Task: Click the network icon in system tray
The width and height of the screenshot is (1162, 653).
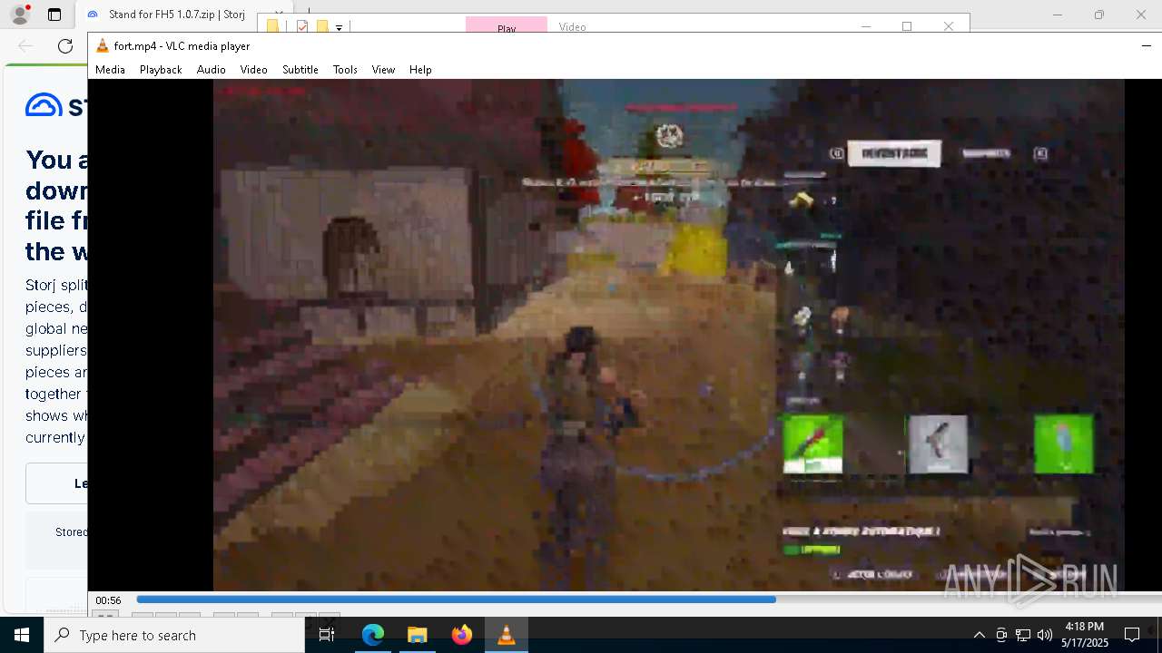Action: tap(1023, 635)
